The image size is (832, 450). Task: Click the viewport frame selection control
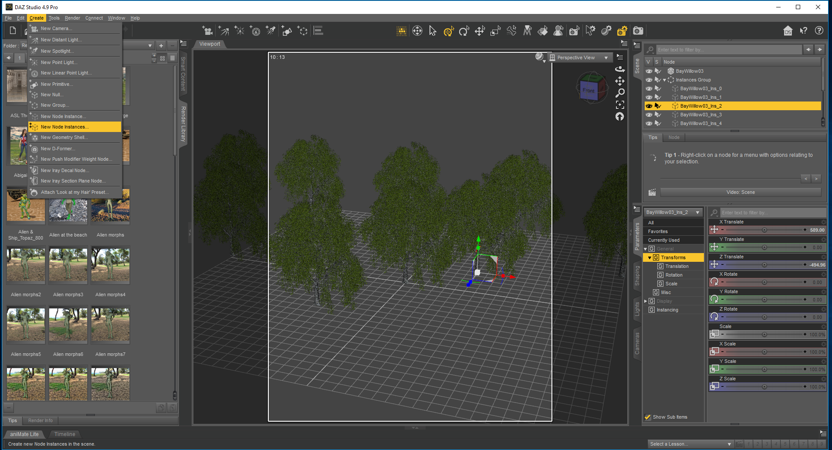[620, 105]
